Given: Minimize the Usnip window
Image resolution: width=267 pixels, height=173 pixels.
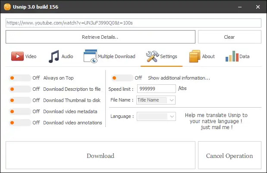Looking at the screenshot, I should tap(240, 7).
